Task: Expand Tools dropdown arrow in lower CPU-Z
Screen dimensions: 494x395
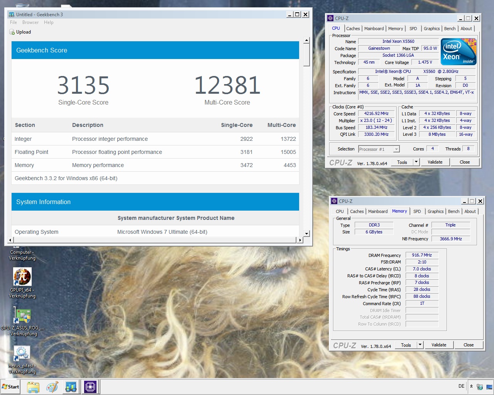Action: (420, 345)
